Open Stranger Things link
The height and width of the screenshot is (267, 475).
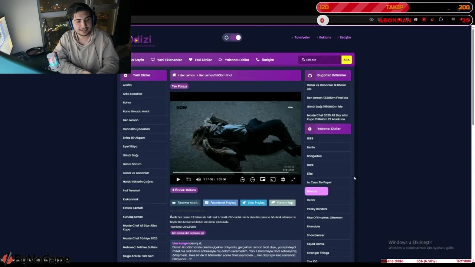pyautogui.click(x=318, y=253)
